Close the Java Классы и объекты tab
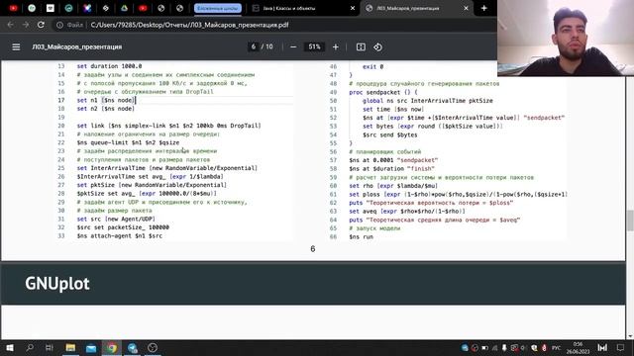Screen dimensions: 634x356 [353, 8]
